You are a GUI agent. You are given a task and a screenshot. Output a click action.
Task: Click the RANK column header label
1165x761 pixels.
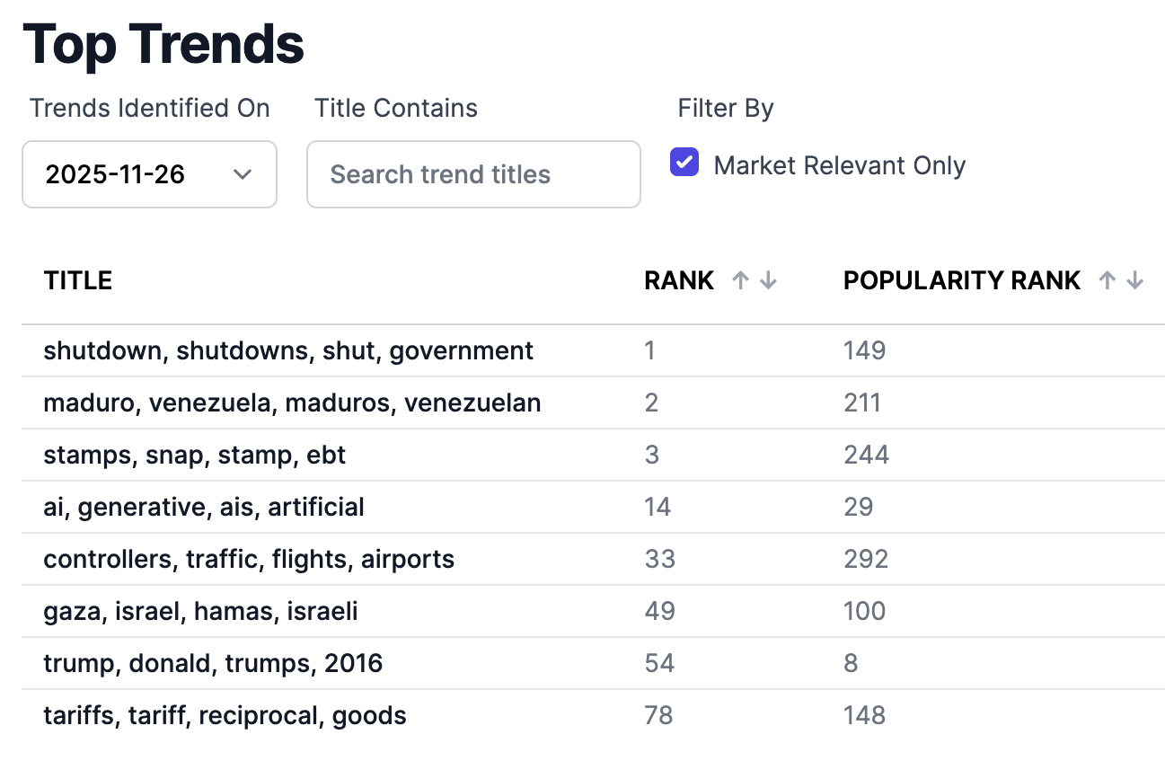point(678,279)
